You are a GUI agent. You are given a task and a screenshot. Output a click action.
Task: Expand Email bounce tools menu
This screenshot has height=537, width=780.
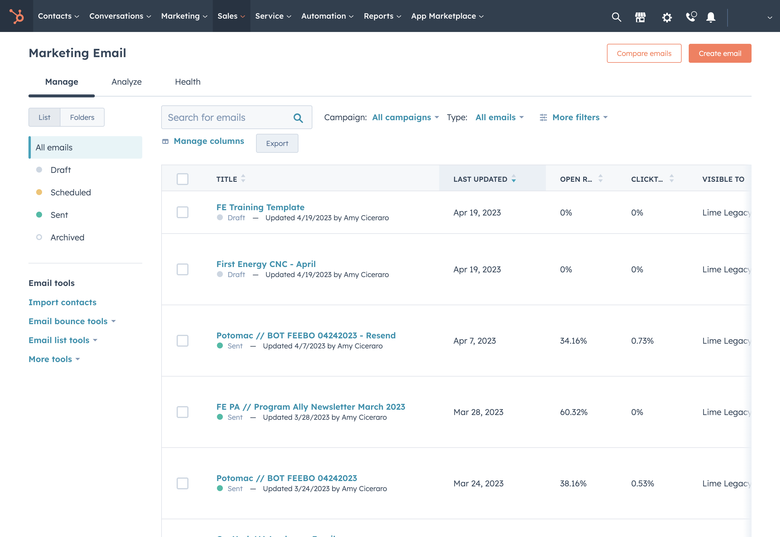pyautogui.click(x=72, y=321)
